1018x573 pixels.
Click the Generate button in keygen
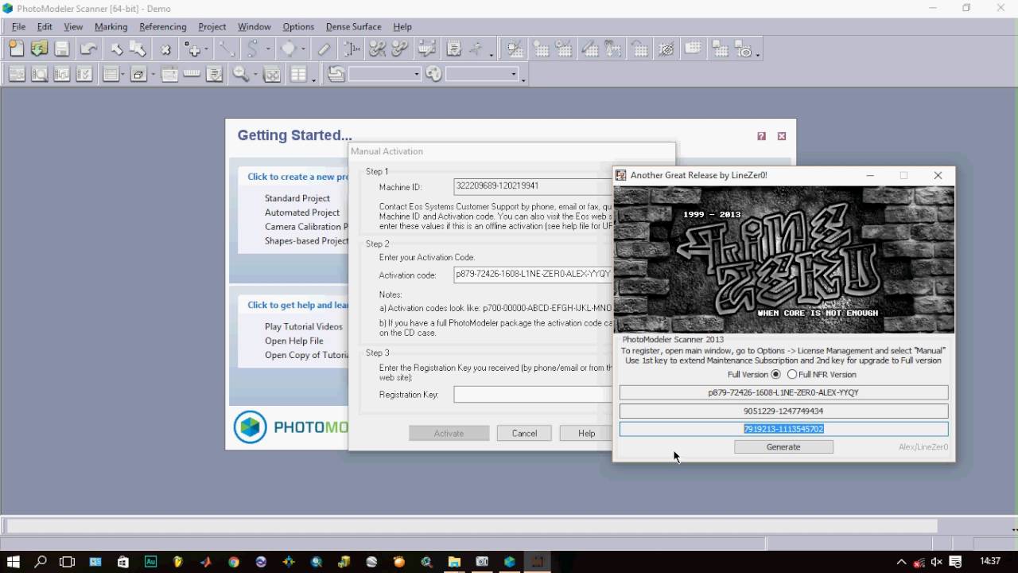pos(783,447)
